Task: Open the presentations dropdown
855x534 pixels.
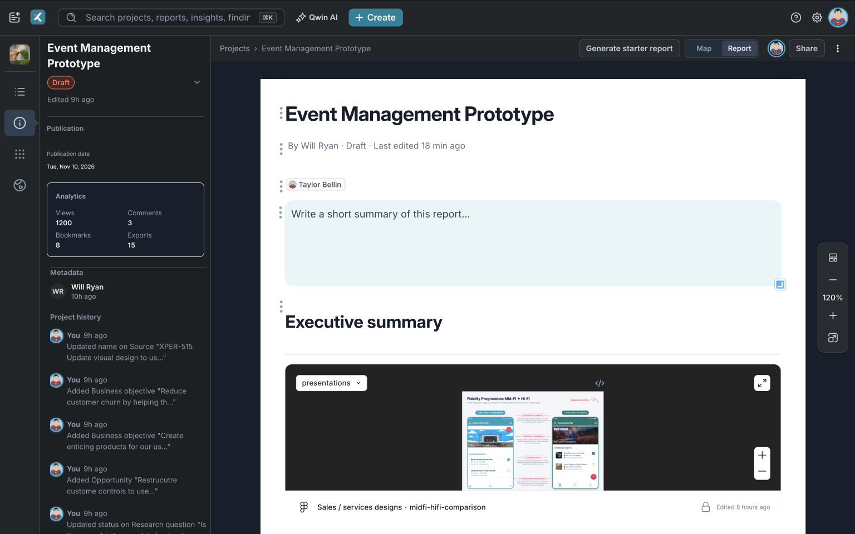Action: coord(331,383)
